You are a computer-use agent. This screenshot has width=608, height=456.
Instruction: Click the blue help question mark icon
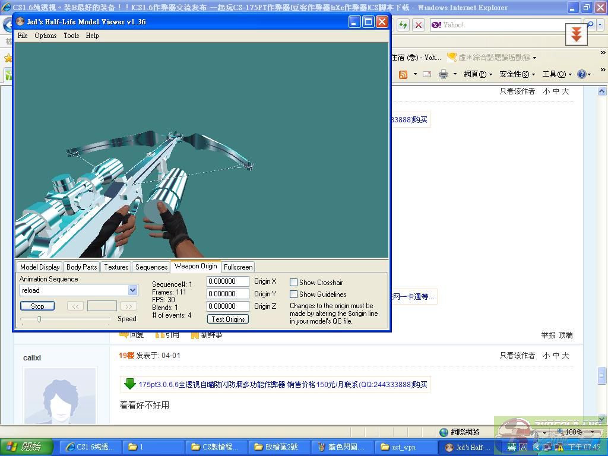click(x=581, y=74)
